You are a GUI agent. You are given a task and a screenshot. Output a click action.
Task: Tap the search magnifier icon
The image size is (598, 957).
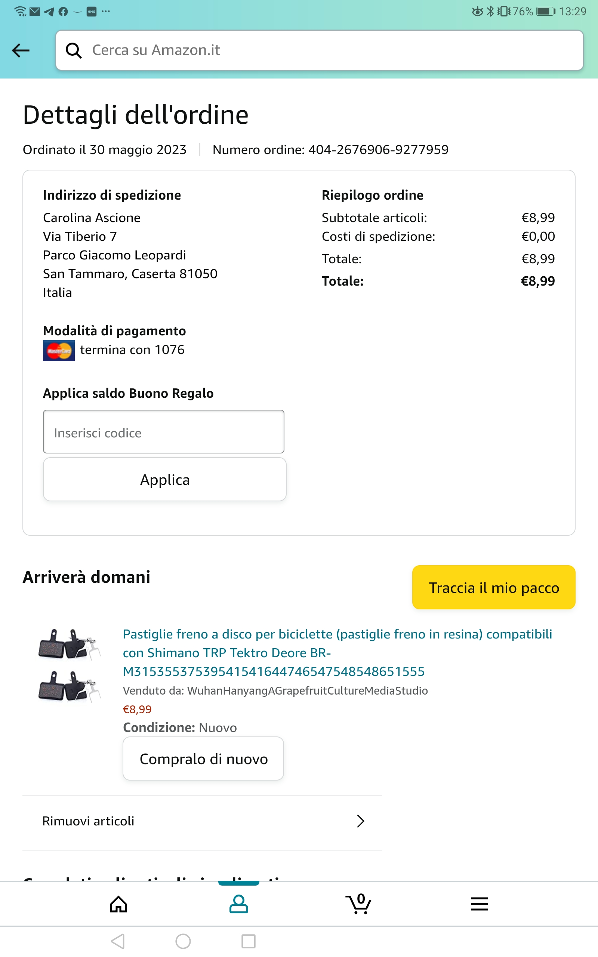(x=74, y=50)
